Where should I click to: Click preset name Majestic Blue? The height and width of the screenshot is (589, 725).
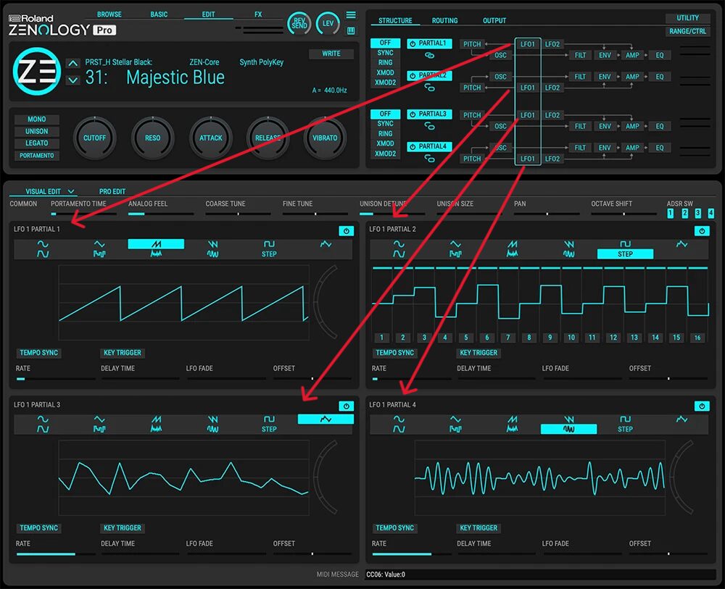(x=175, y=77)
